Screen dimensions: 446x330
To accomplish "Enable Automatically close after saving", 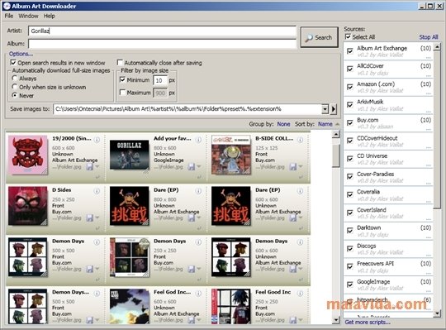I will coord(120,62).
